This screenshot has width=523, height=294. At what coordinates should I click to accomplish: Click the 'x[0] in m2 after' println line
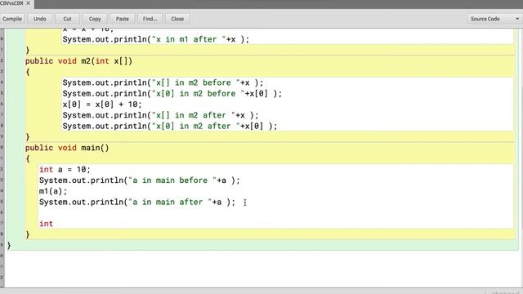(x=170, y=127)
